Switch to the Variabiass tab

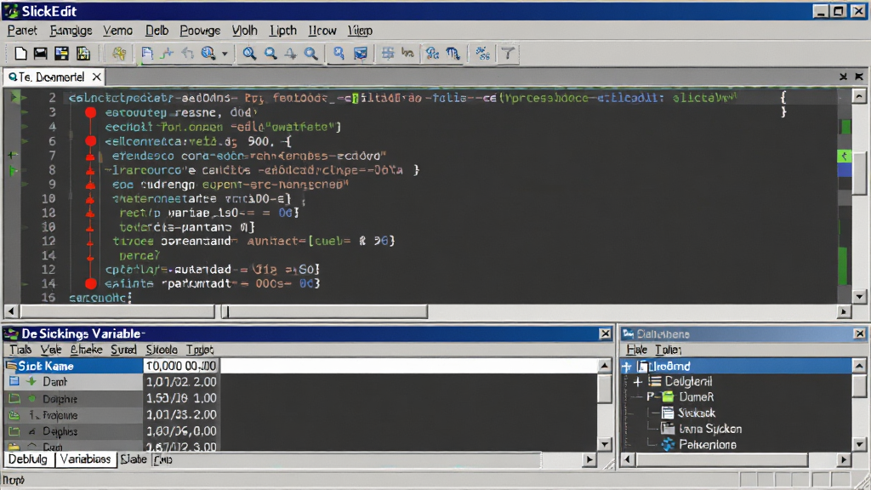[86, 459]
